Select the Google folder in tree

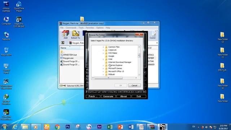click(111, 56)
